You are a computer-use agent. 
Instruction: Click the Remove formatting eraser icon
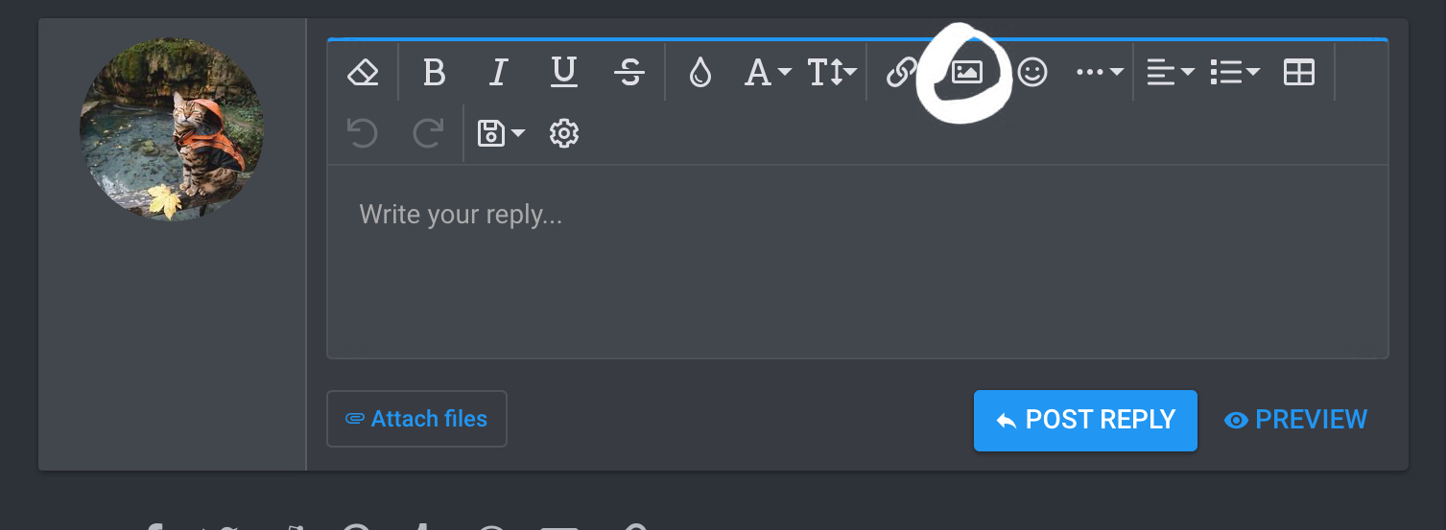363,73
